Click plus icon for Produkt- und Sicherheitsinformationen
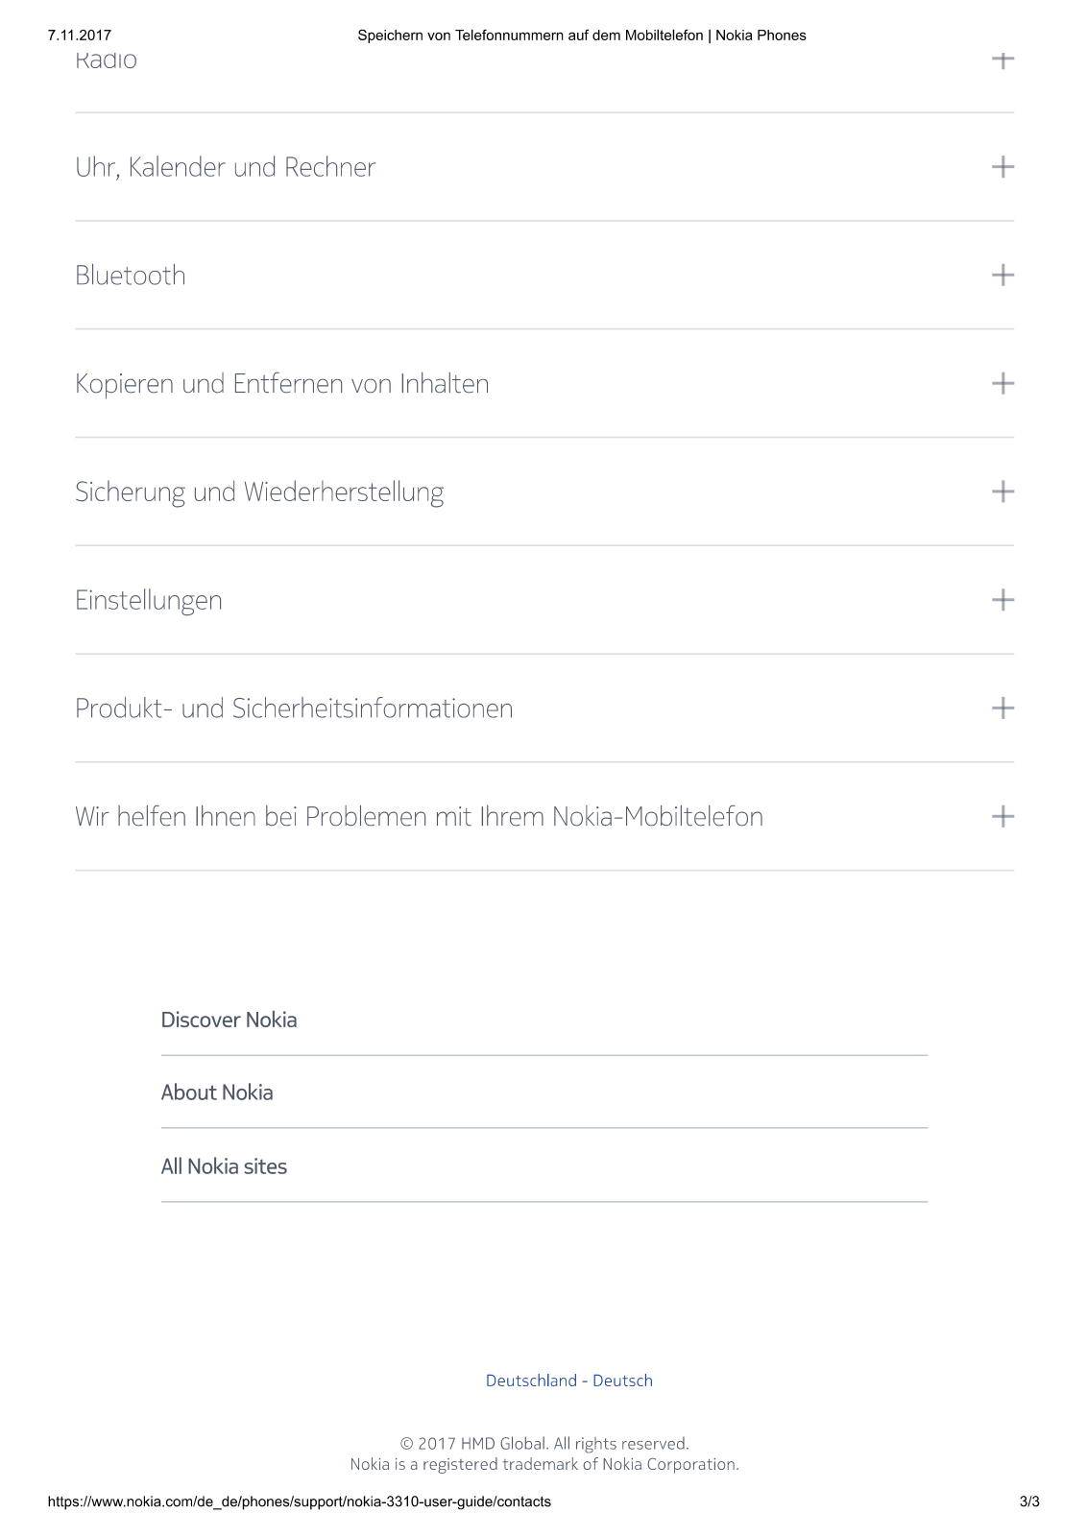The width and height of the screenshot is (1087, 1537). (x=1002, y=708)
